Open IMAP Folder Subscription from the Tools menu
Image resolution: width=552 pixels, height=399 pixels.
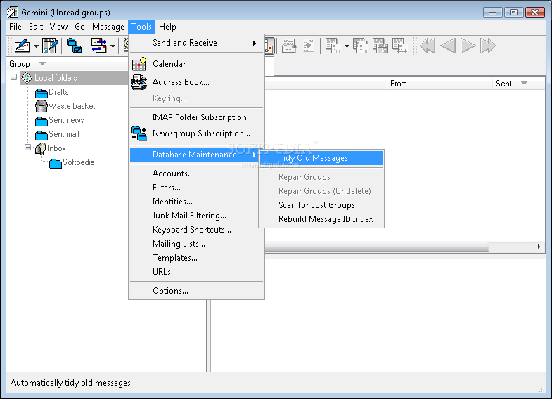[x=197, y=117]
